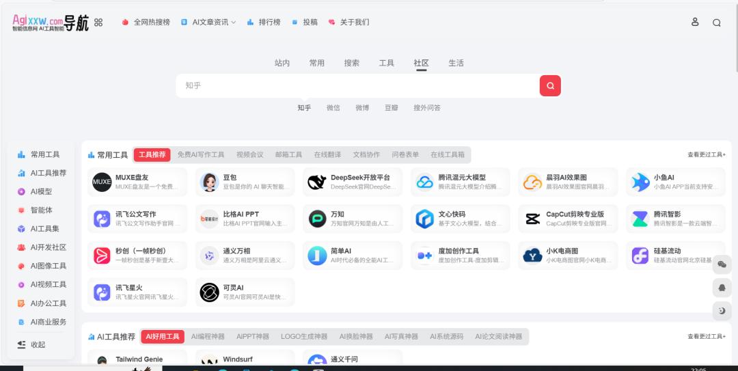Viewport: 738px width, 371px height.
Task: Click 查看更多工具+ in AI工具推荐 section
Action: [707, 337]
